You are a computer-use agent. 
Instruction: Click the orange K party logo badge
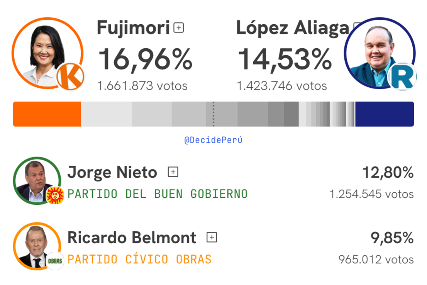pos(70,77)
